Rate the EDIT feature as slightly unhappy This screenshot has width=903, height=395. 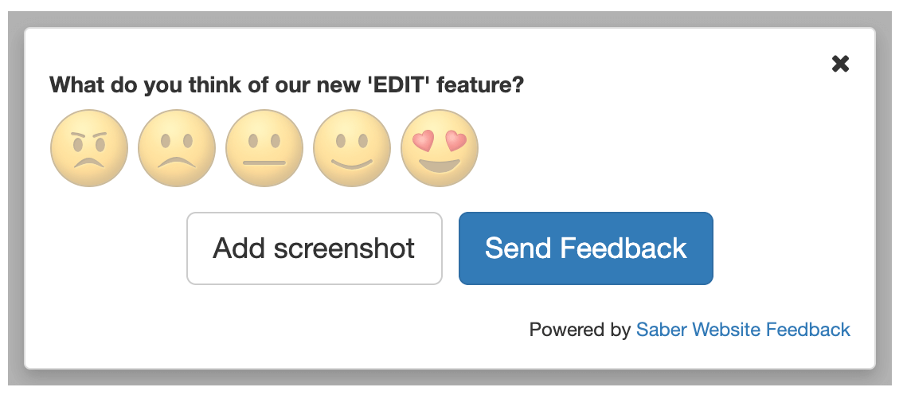tap(177, 149)
